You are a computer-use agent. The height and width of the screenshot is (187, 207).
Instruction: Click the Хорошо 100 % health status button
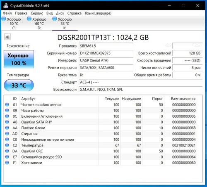click(x=19, y=59)
